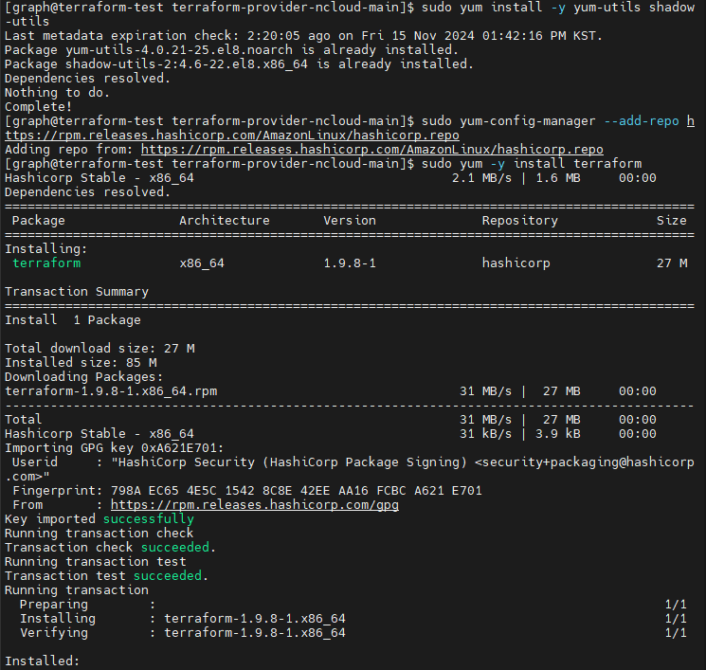The height and width of the screenshot is (670, 706).
Task: Click the 'Repository' column header
Action: [x=519, y=221]
